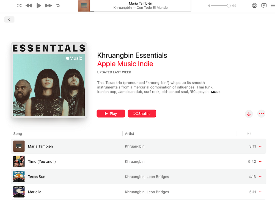
Task: Show lyrics panel
Action: 264,5
